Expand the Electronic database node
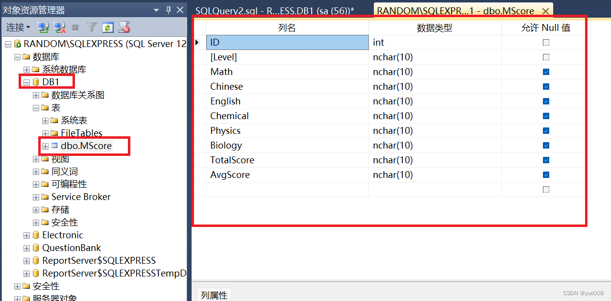The width and height of the screenshot is (611, 301). [x=26, y=235]
